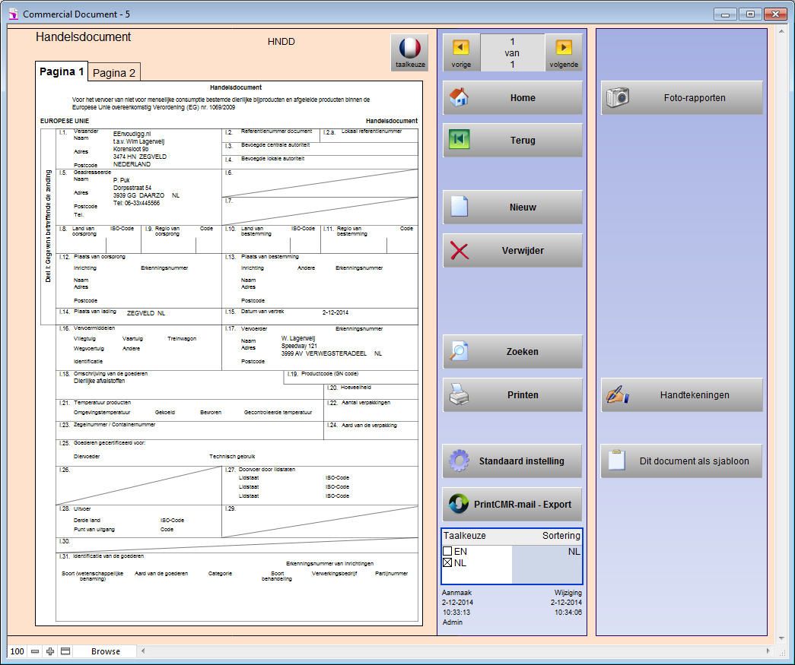Create a new document with the Nieuw icon
The image size is (795, 665).
460,206
